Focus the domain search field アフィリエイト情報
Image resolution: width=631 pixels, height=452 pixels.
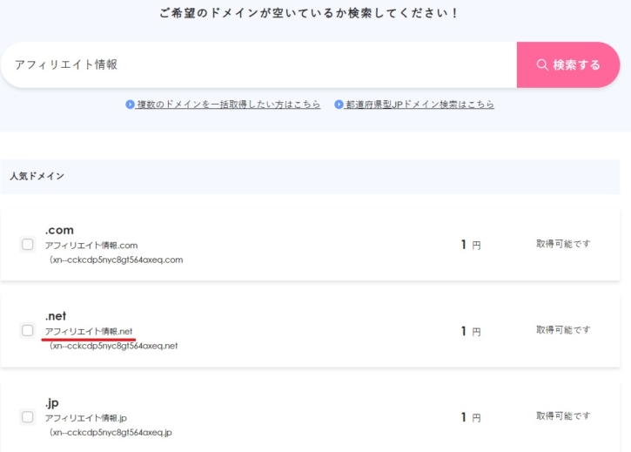258,64
